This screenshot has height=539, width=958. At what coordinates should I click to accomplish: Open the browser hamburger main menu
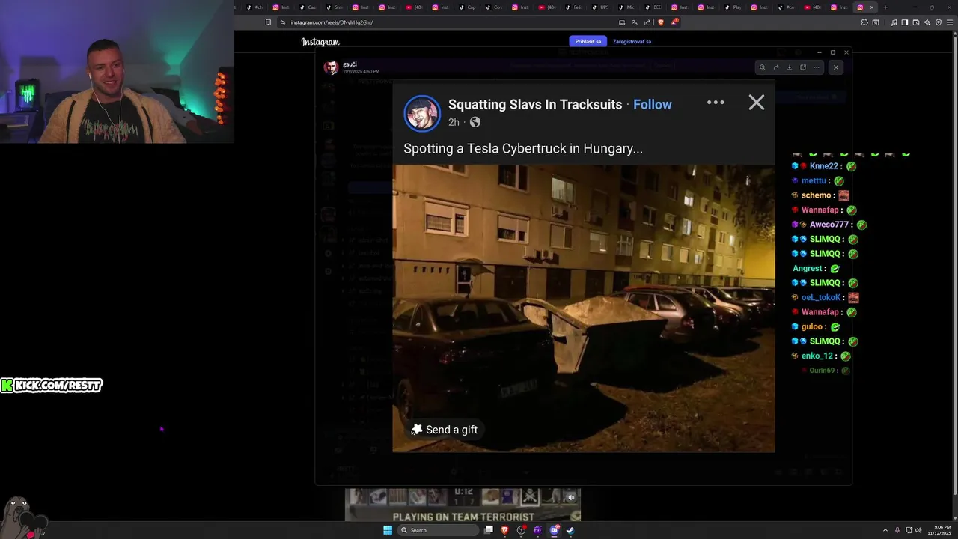(x=950, y=22)
